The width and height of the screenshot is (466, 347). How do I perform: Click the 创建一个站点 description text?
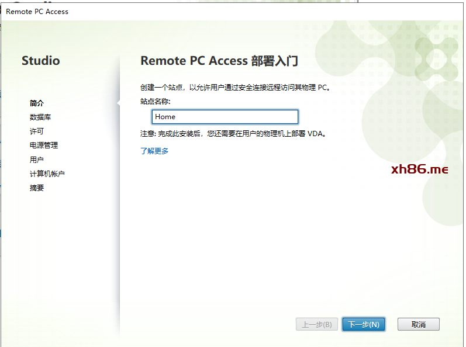[236, 87]
